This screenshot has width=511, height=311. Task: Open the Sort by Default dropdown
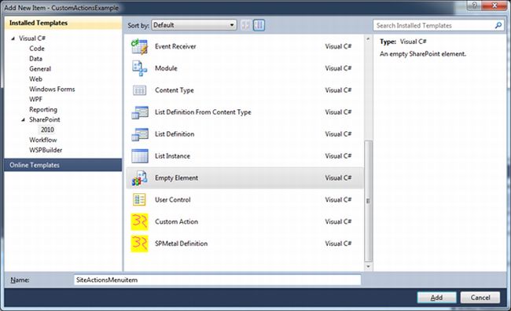pos(194,25)
